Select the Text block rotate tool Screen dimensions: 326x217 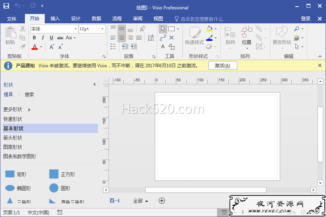172,47
